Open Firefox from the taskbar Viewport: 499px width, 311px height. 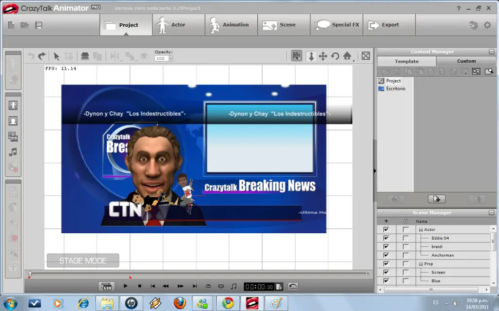pyautogui.click(x=179, y=303)
